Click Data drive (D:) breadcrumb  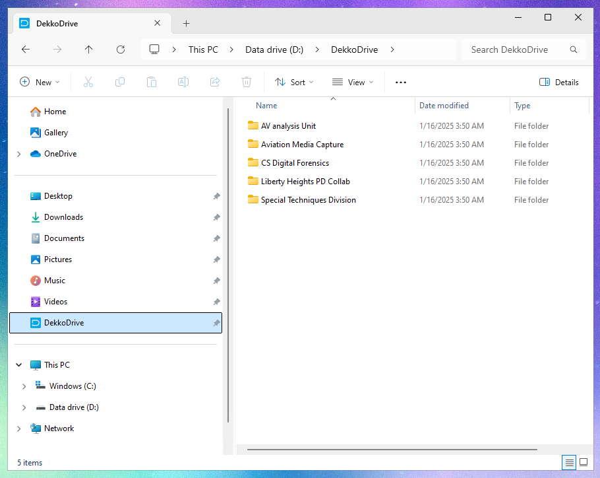[274, 50]
